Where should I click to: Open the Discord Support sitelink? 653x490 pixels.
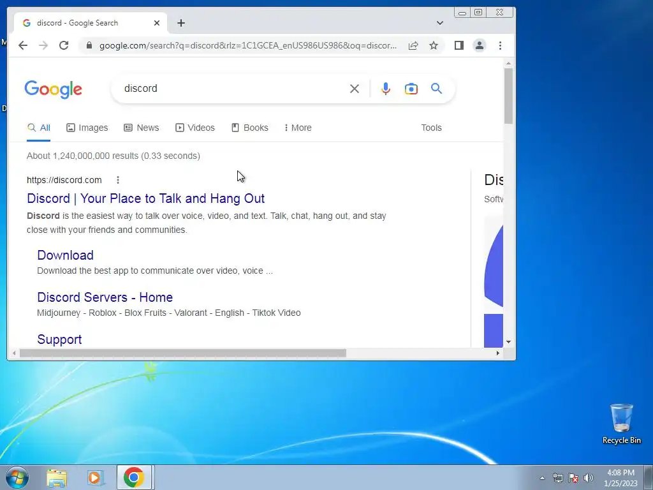pyautogui.click(x=59, y=339)
